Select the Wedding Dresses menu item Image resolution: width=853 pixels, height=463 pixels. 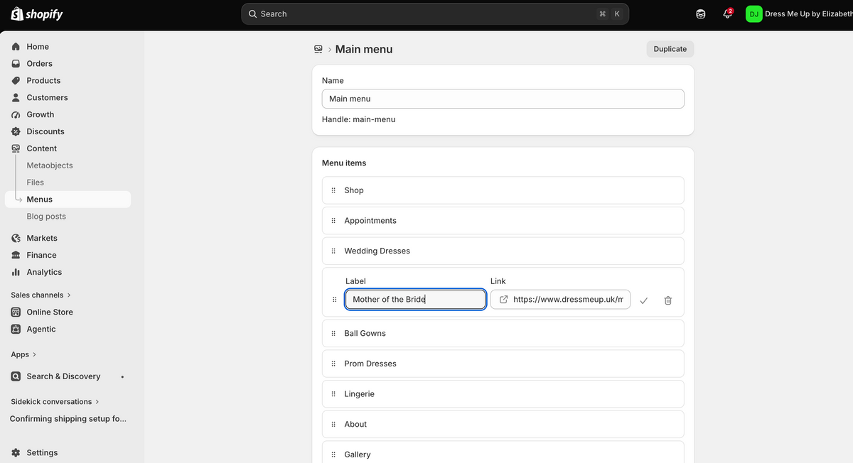point(503,251)
